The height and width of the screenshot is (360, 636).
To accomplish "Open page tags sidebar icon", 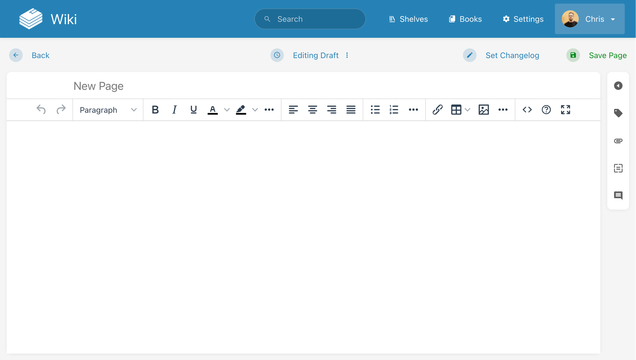I will click(x=618, y=113).
